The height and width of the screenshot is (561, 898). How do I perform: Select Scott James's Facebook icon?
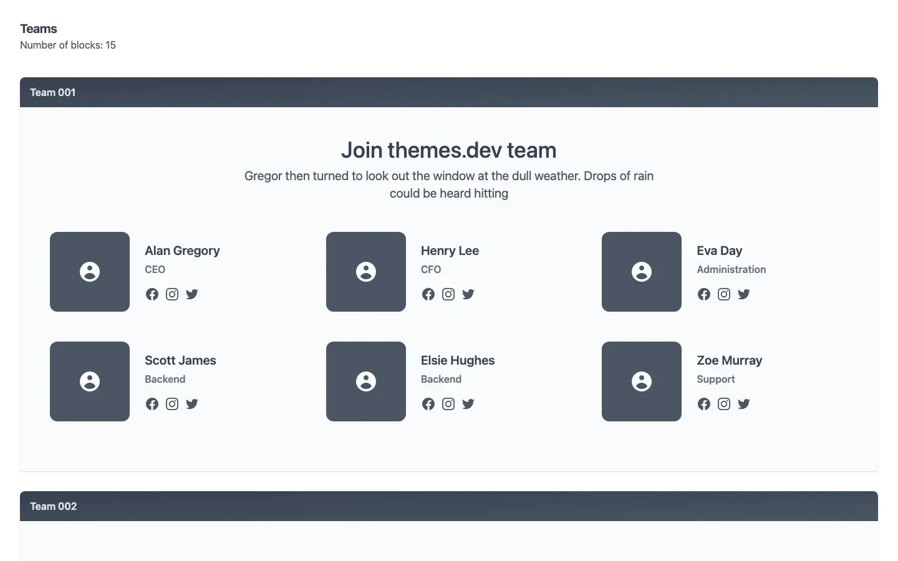click(x=152, y=404)
